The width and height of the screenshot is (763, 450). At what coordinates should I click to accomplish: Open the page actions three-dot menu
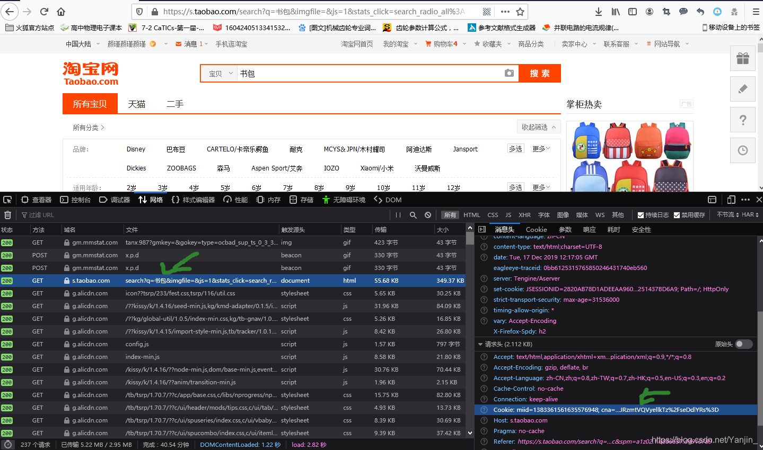click(505, 12)
